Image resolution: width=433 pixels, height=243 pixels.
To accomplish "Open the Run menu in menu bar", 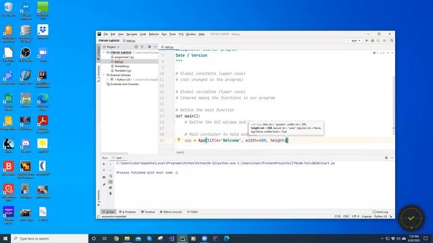I will click(x=164, y=34).
